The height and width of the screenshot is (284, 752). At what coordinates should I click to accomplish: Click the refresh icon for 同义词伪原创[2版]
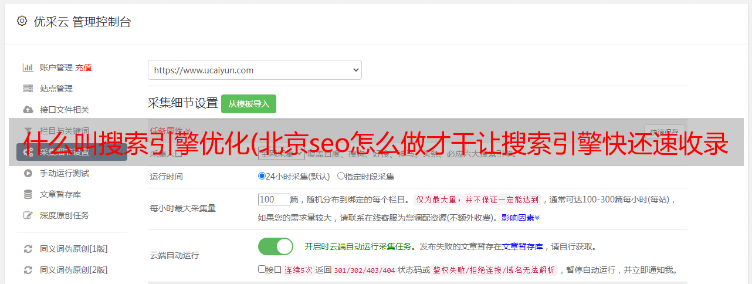point(28,270)
